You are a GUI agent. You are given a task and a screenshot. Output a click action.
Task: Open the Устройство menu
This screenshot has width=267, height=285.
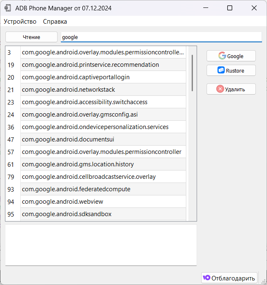click(20, 22)
